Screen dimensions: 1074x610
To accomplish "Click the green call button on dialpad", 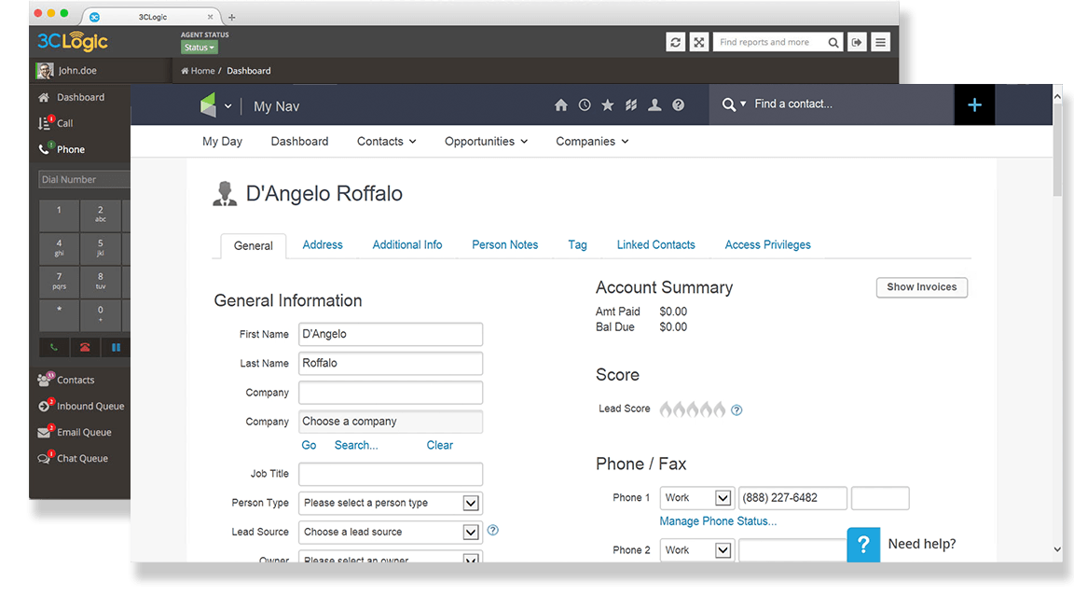I will pos(54,348).
